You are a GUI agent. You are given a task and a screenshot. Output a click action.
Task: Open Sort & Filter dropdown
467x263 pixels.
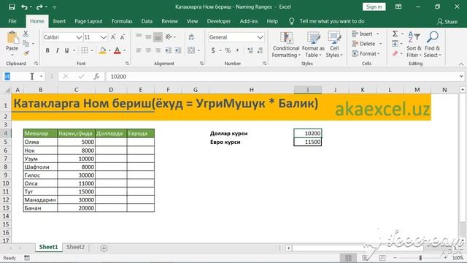click(414, 45)
